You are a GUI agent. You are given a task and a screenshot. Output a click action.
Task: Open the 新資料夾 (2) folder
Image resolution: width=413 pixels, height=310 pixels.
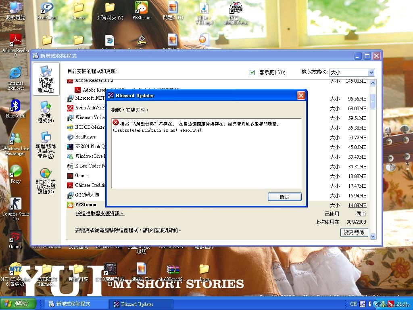click(x=110, y=11)
